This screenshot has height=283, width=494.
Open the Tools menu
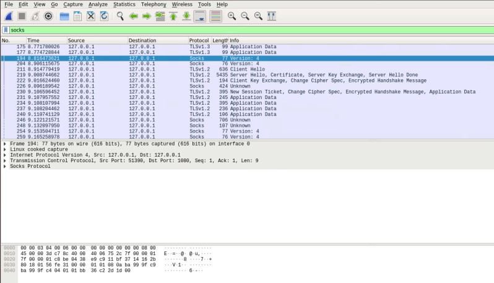click(x=204, y=4)
